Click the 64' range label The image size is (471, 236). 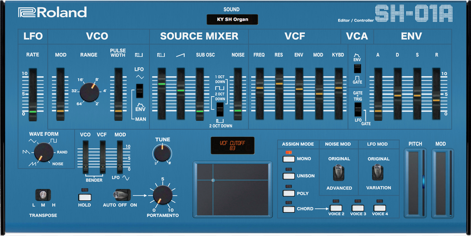80,104
